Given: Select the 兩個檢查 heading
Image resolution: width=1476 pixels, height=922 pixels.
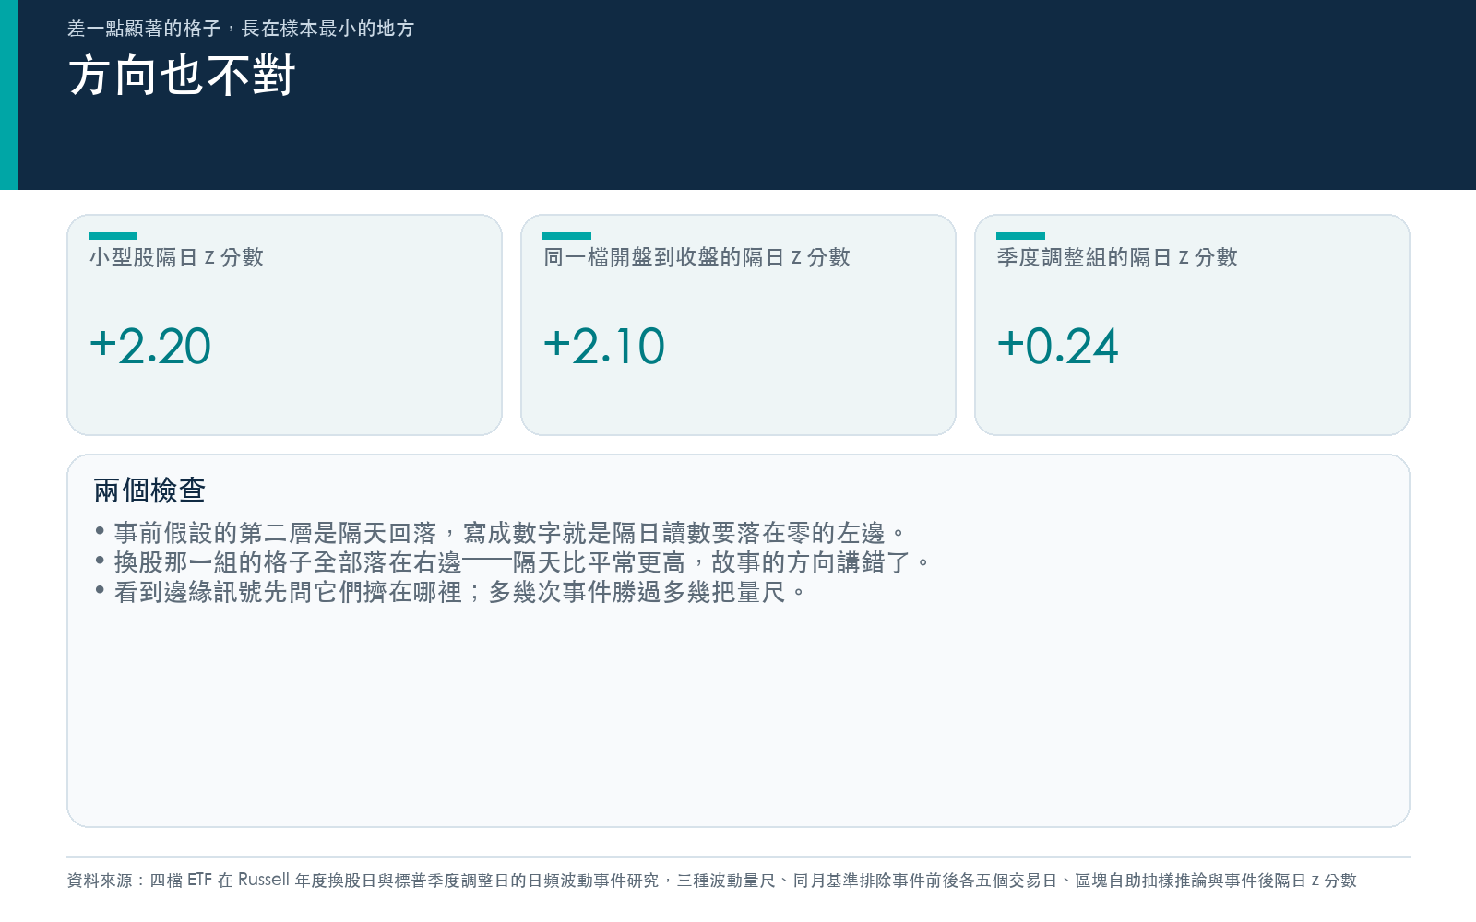Looking at the screenshot, I should (x=149, y=491).
